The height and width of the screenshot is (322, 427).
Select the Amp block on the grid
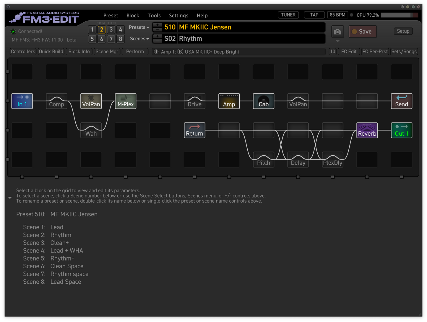pyautogui.click(x=229, y=101)
